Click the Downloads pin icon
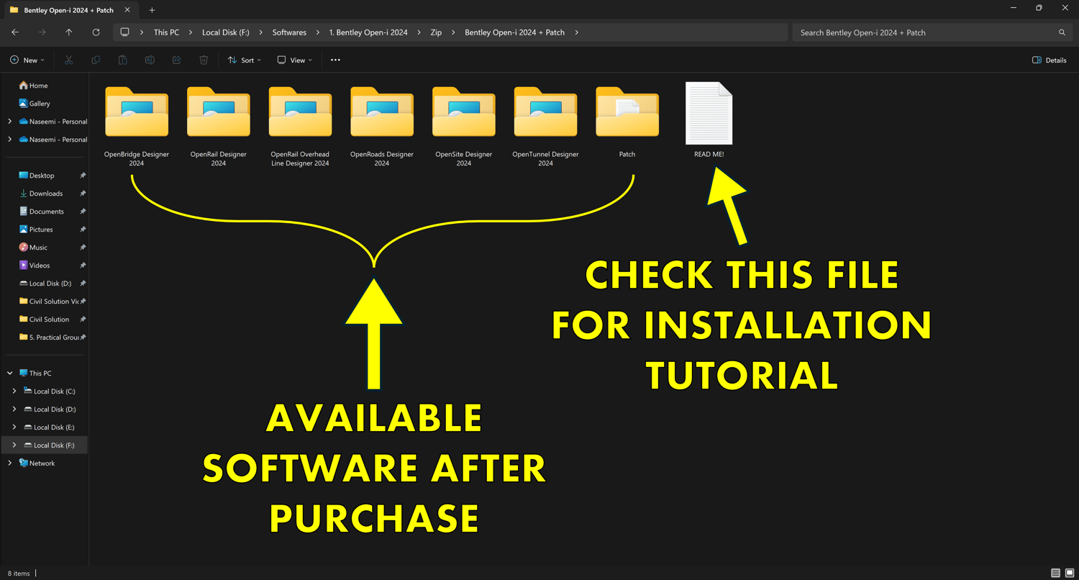This screenshot has width=1079, height=580. pyautogui.click(x=83, y=194)
